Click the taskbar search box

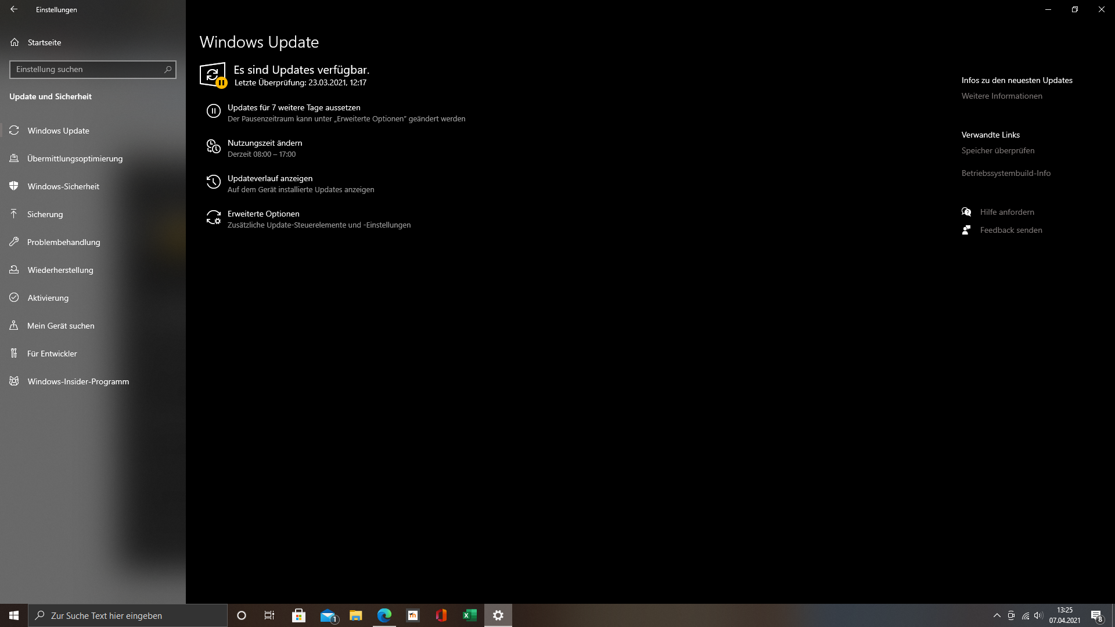tap(128, 615)
